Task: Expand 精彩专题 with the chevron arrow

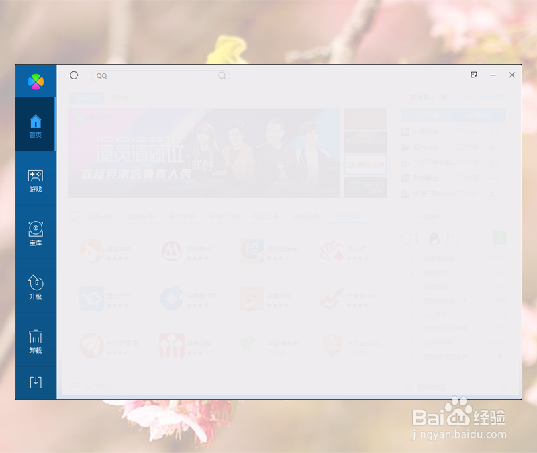Action: click(504, 388)
